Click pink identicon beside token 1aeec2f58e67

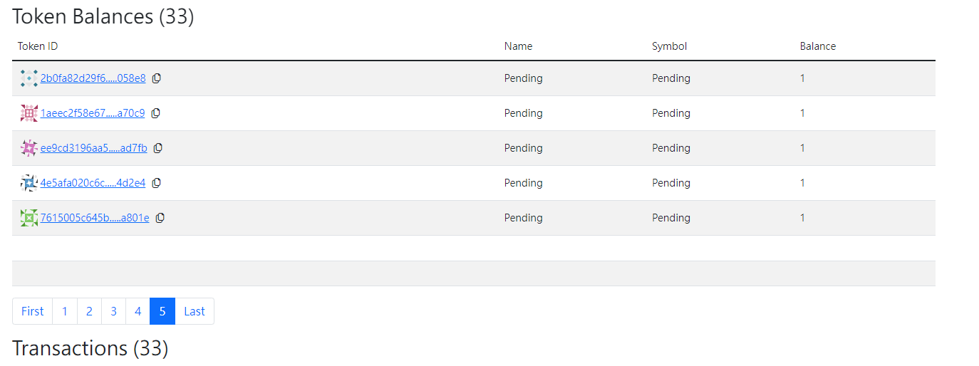pos(29,113)
